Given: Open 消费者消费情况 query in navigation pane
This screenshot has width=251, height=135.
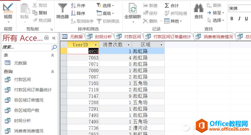Looking at the screenshot, I should [x=24, y=131].
